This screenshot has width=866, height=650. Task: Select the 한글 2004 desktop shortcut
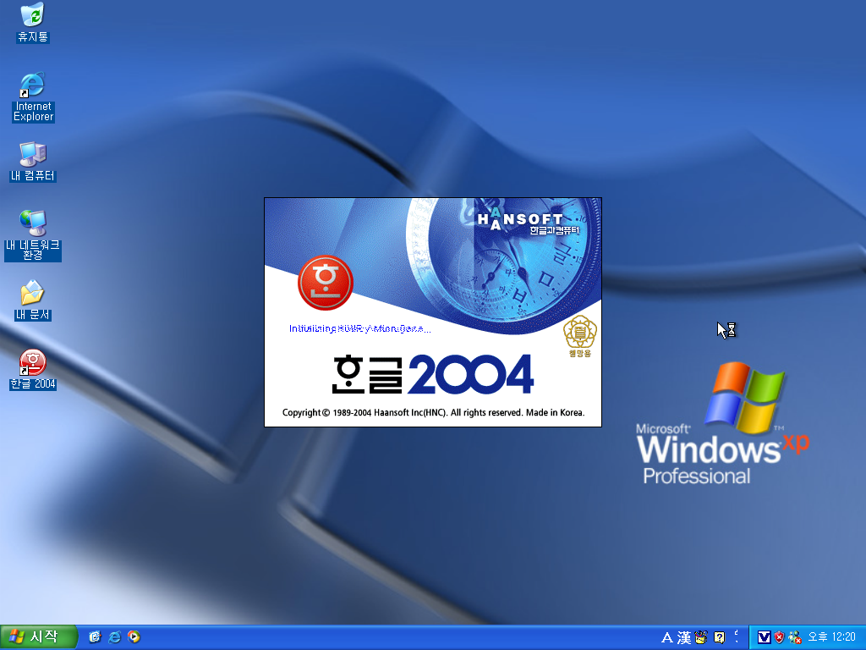33,370
